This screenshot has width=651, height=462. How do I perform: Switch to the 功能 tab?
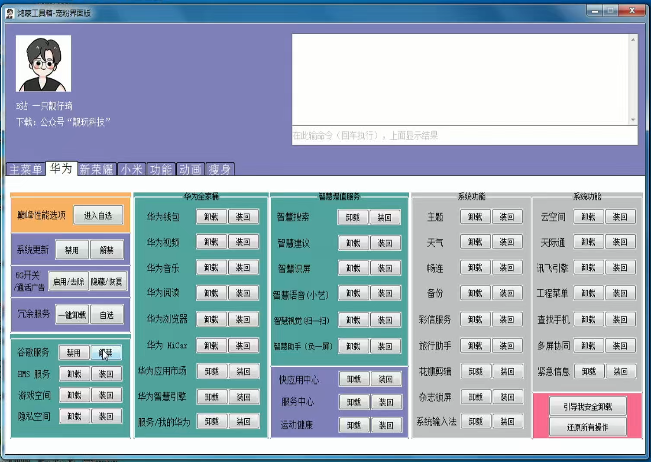click(161, 169)
